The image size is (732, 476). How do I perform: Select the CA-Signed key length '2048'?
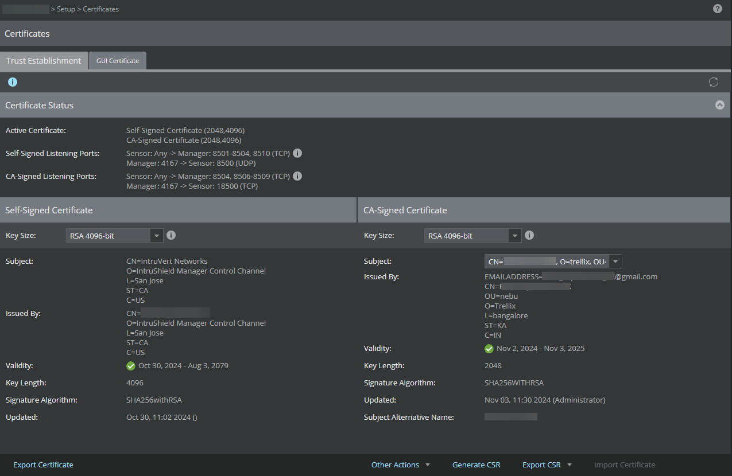click(x=493, y=366)
